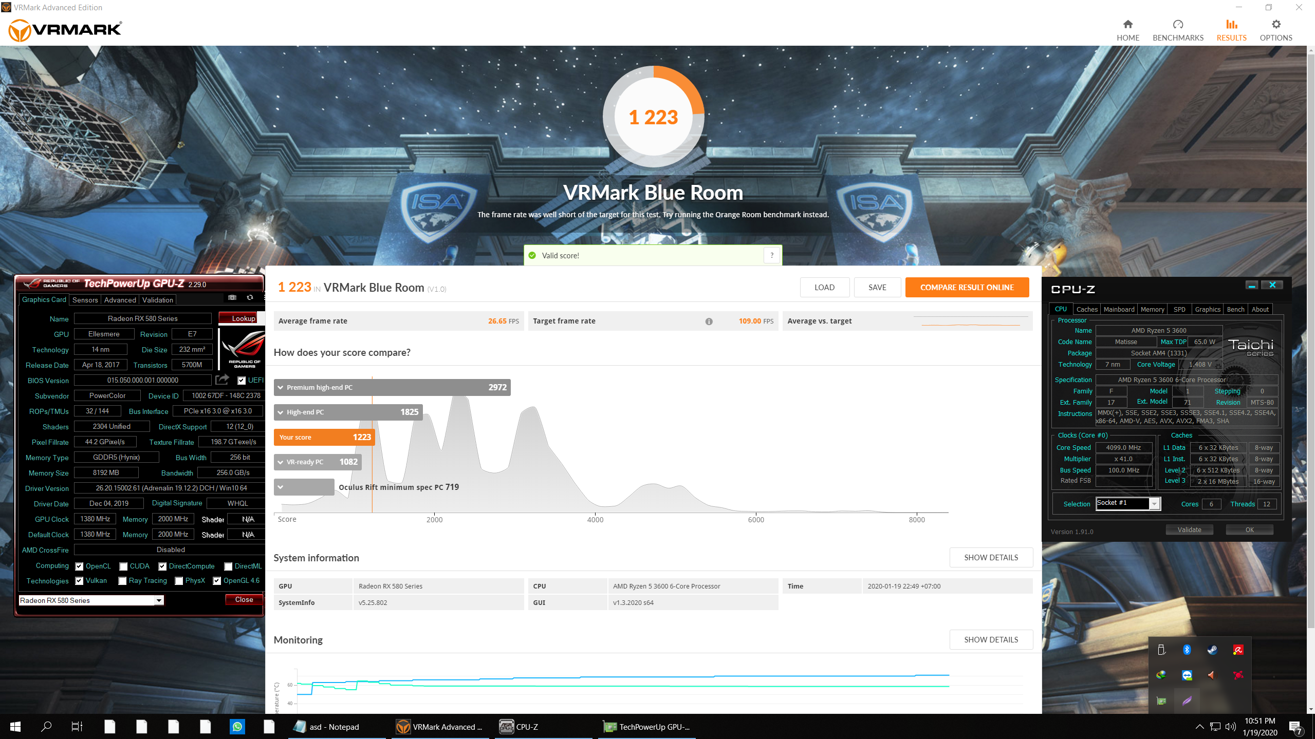This screenshot has width=1315, height=739.
Task: Open the Socket #1 selection dropdown in CPU-Z
Action: (x=1154, y=504)
